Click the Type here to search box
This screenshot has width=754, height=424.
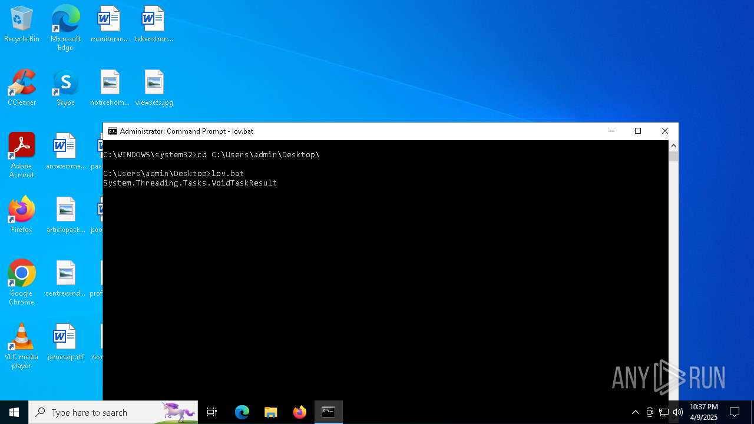tap(113, 412)
